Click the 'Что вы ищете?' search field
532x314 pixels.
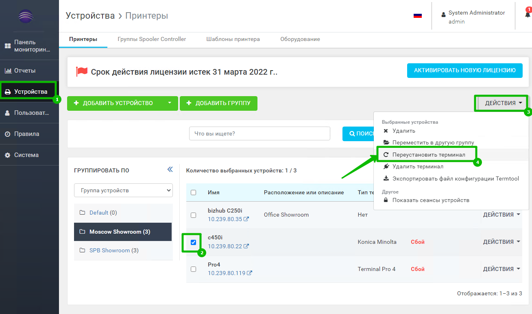[259, 133]
